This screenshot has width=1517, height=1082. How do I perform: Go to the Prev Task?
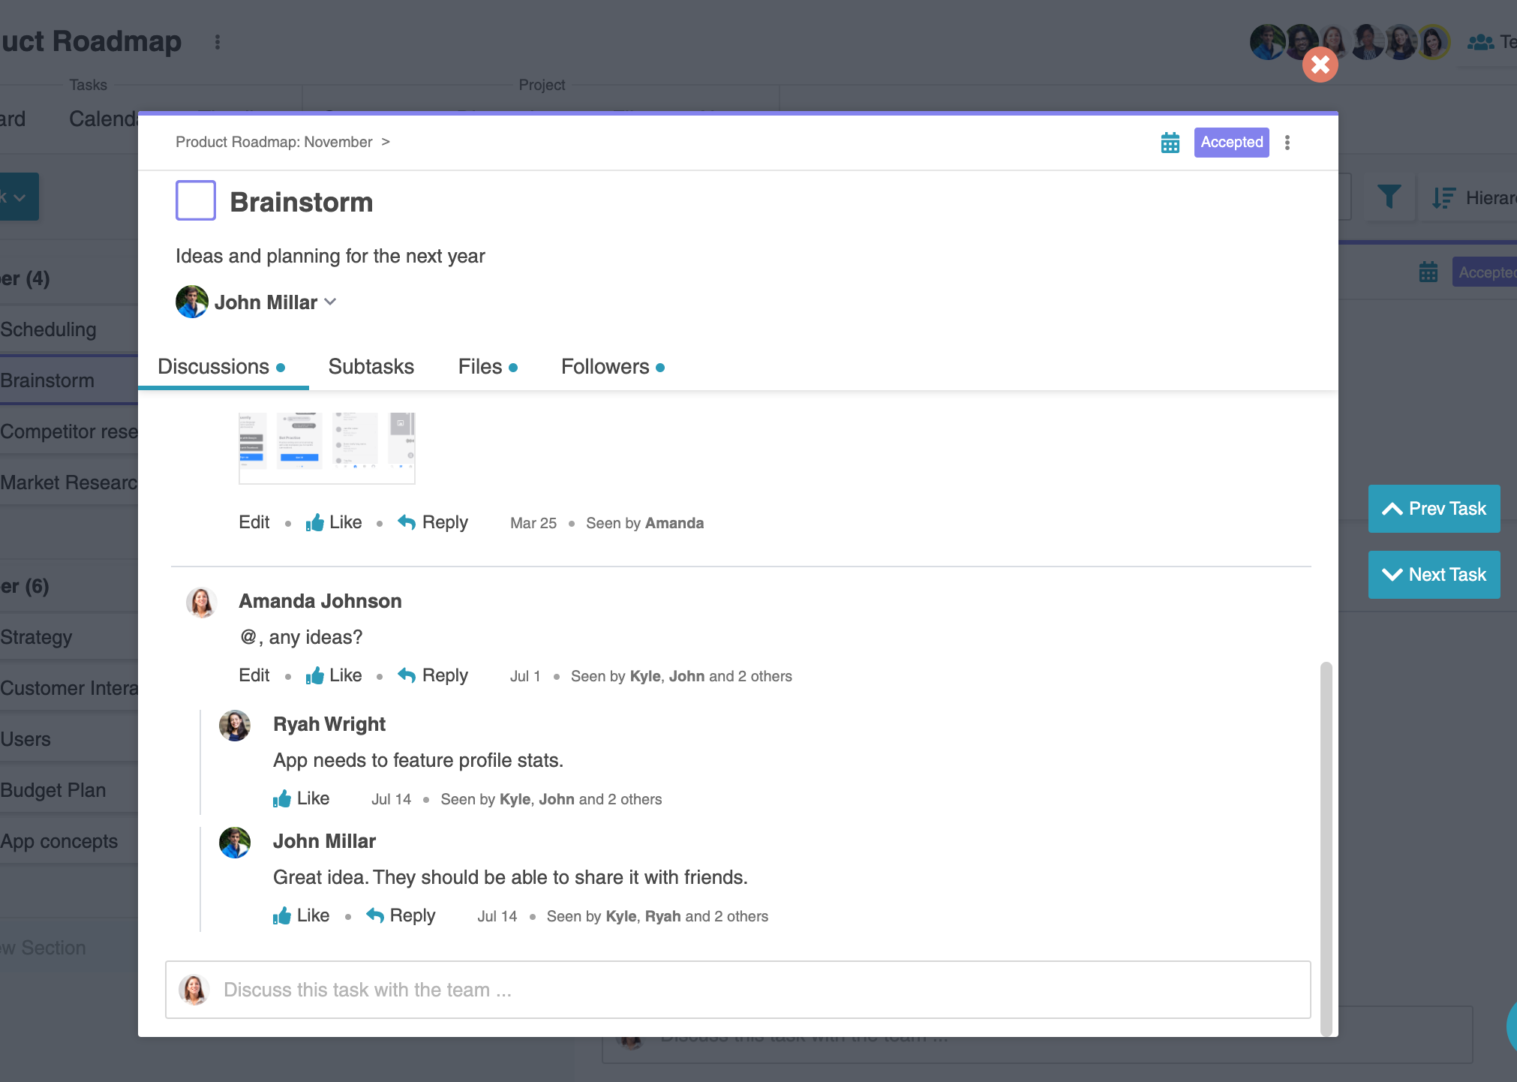(x=1434, y=509)
